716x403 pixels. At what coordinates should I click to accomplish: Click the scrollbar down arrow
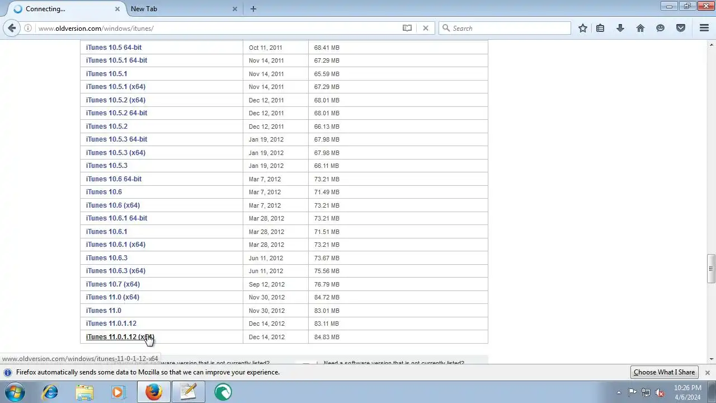(x=711, y=359)
